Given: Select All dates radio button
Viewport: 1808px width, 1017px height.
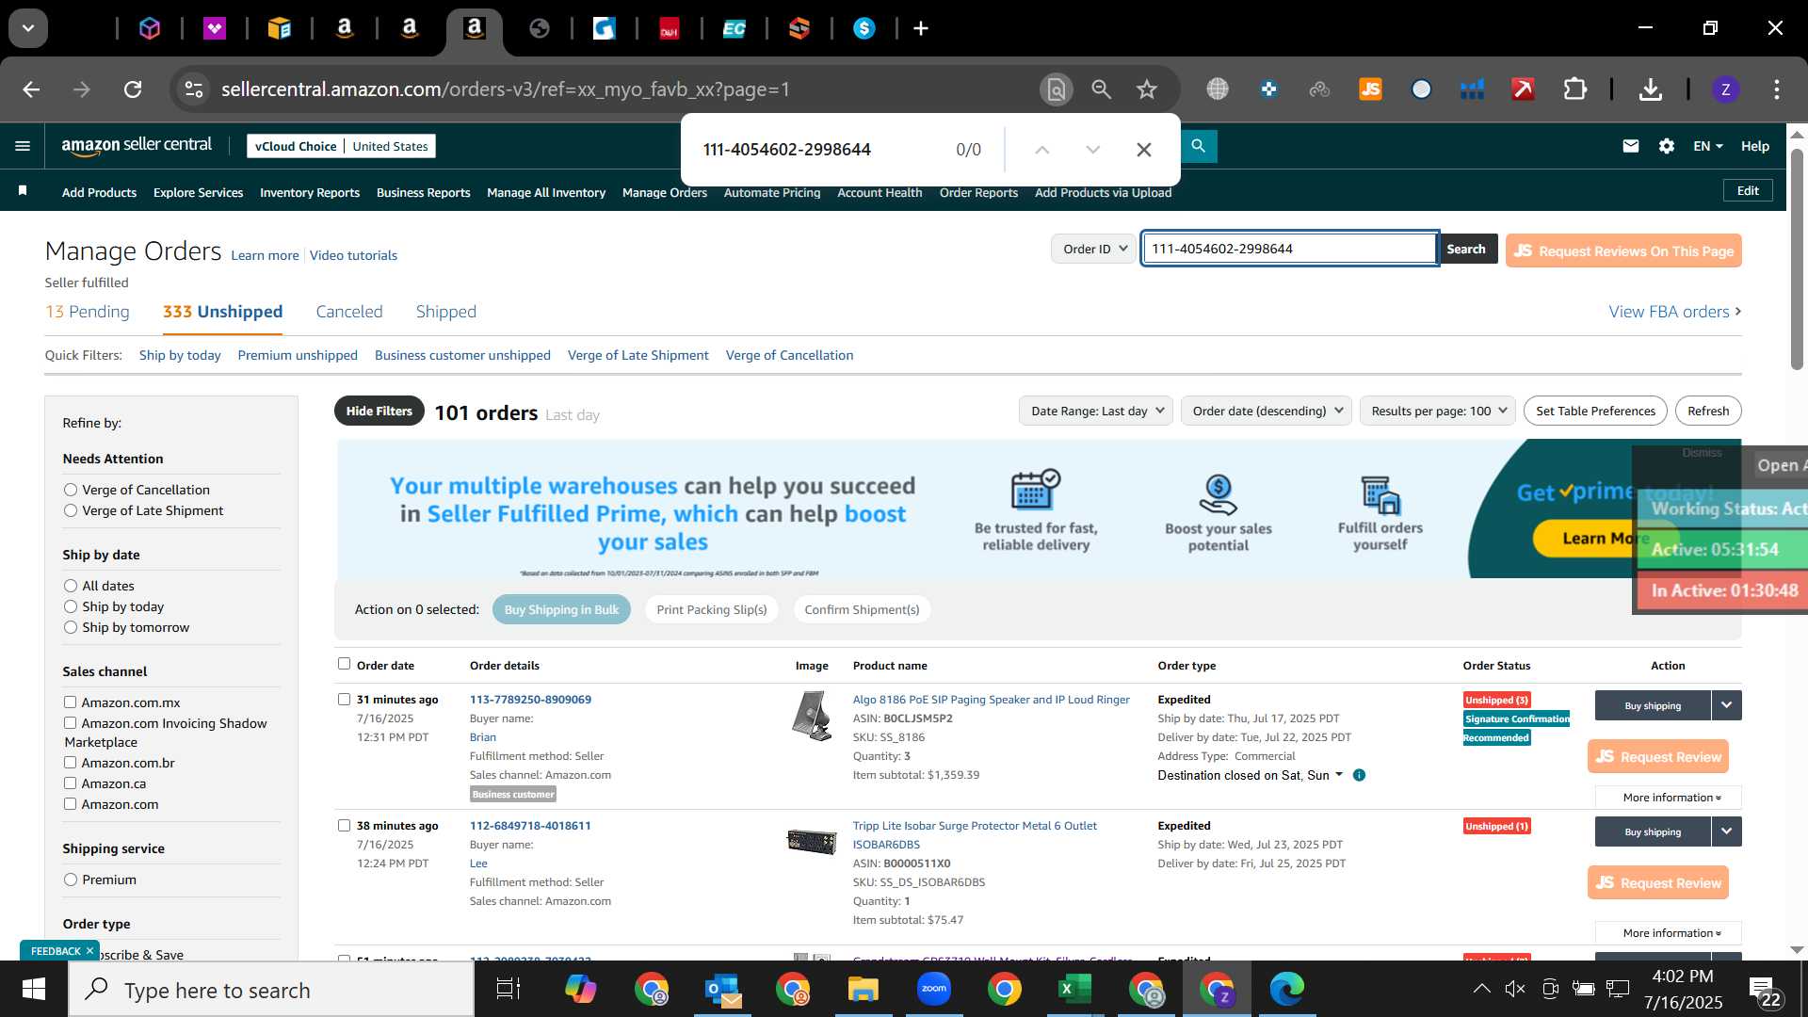Looking at the screenshot, I should click(x=71, y=586).
